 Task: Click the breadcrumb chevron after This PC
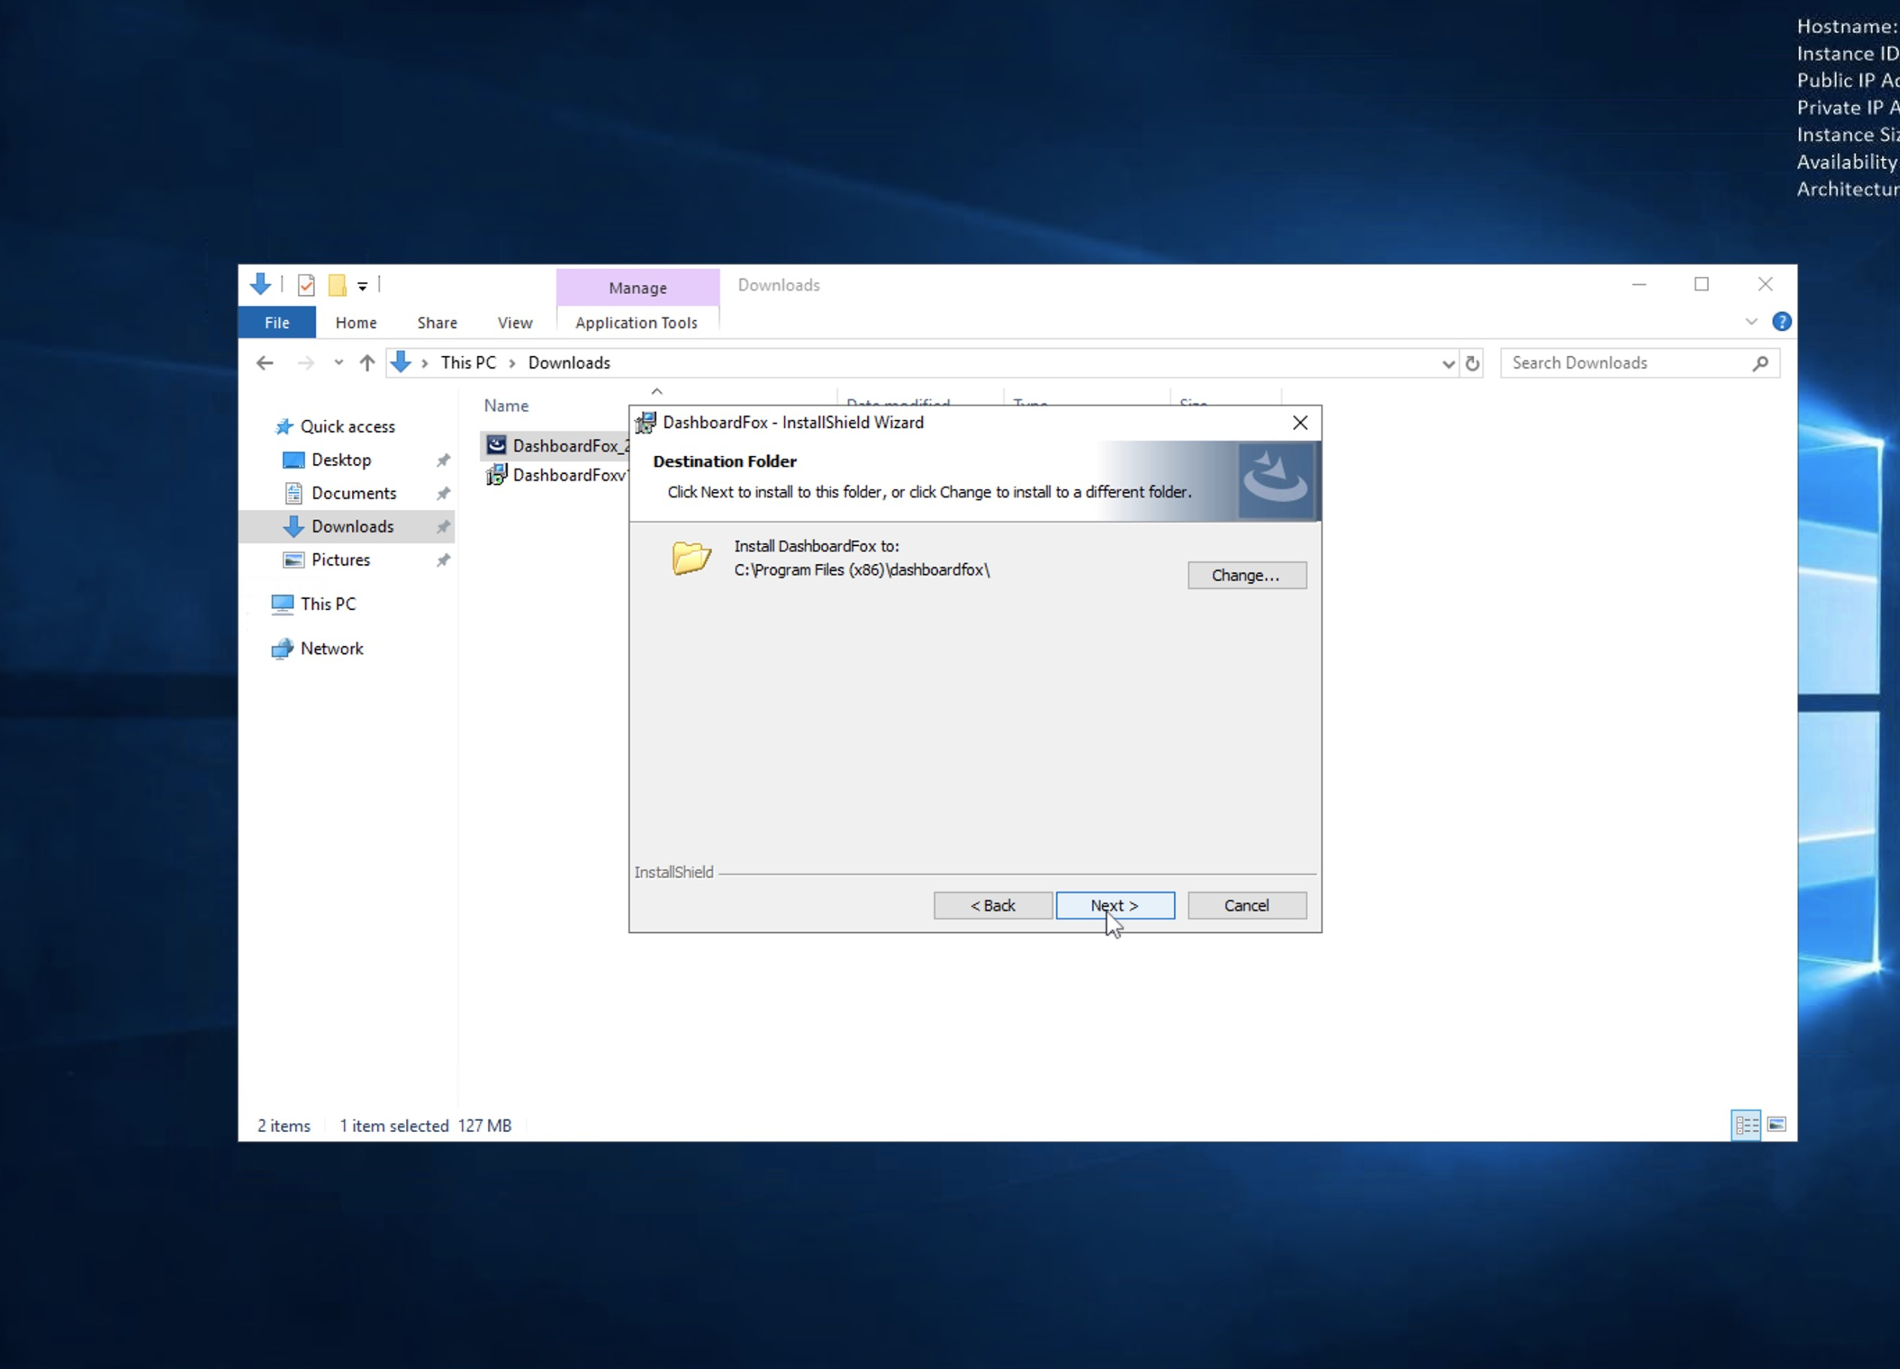[x=512, y=363]
